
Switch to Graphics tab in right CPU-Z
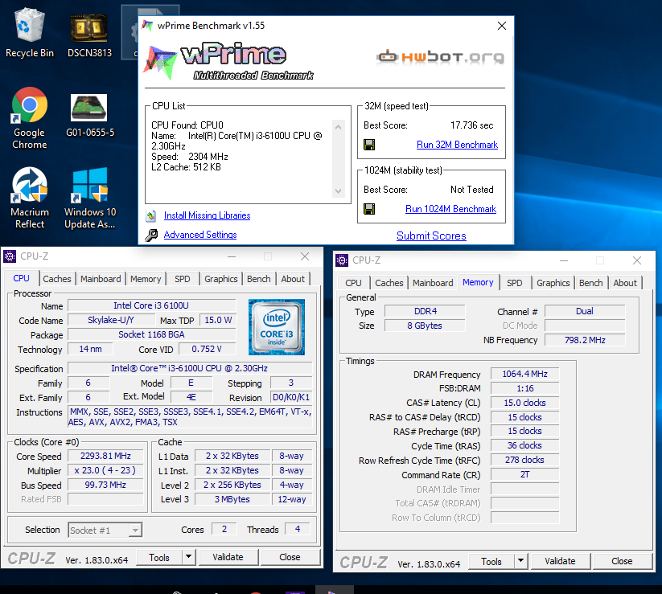553,283
